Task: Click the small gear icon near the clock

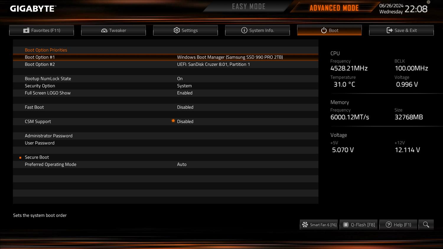Action: point(429,2)
